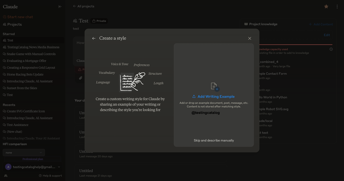Click Add Writing Example
344x181 pixels.
[x=213, y=97]
